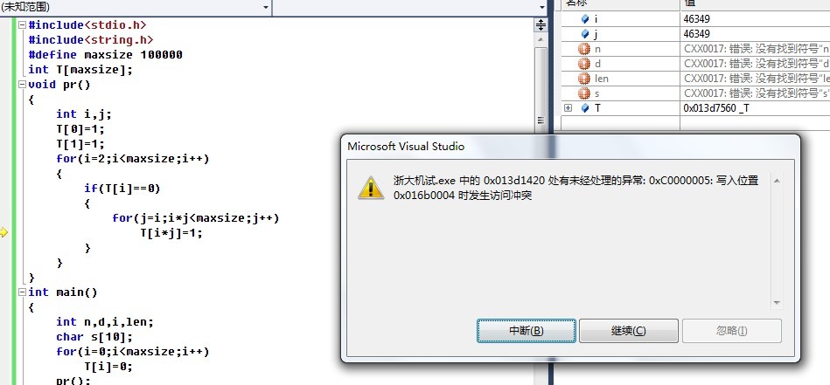Click the yellow execution arrow in margin
Viewport: 830px width, 385px height.
3,232
